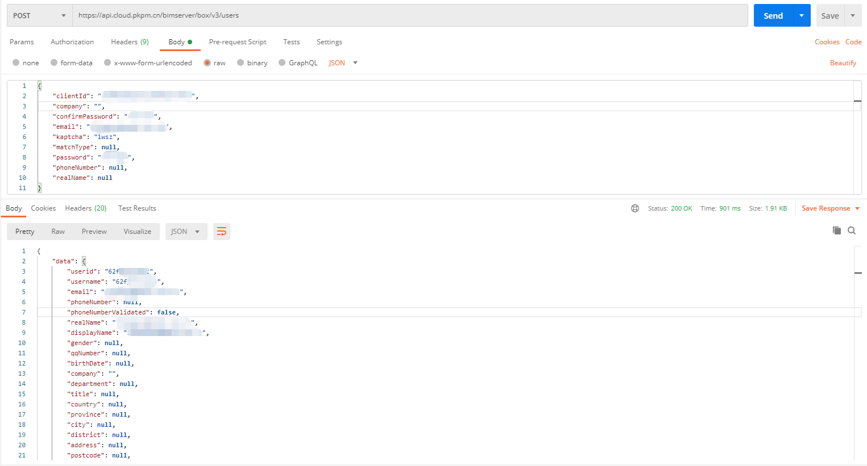Copy response body with the copy icon
Screen dimensions: 867x466
[836, 230]
